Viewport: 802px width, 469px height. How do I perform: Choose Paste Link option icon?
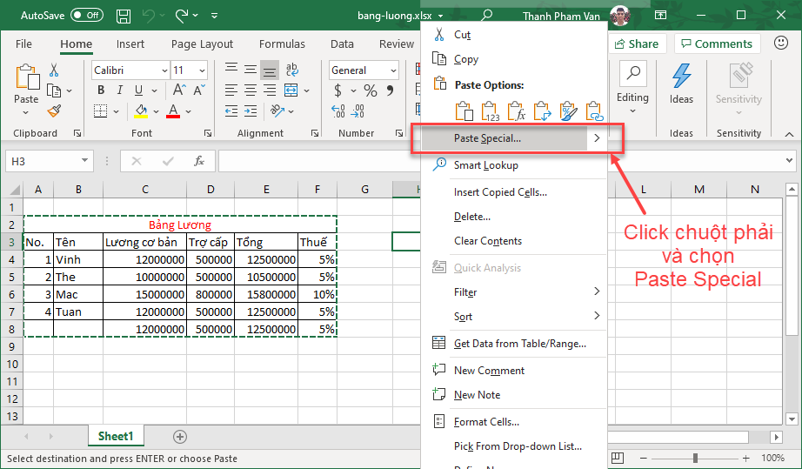click(595, 111)
